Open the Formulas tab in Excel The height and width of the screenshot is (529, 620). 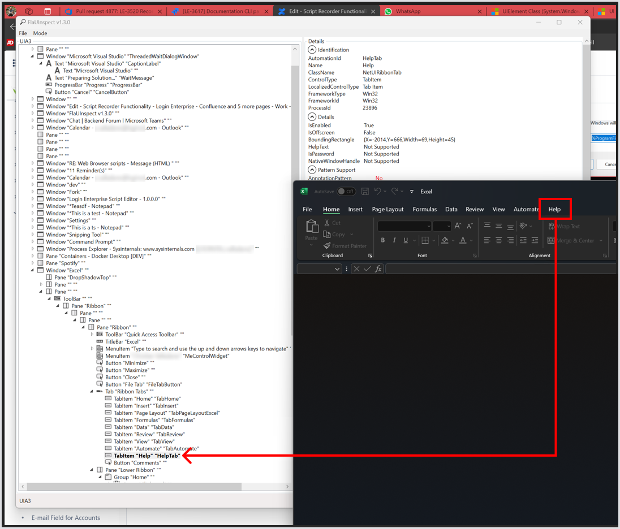point(424,209)
